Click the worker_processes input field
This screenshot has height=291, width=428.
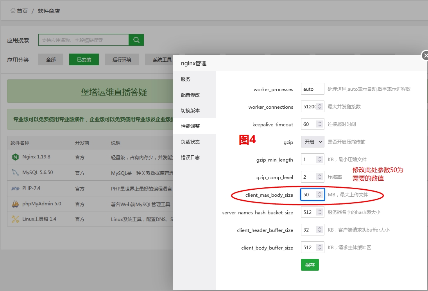[x=312, y=89]
